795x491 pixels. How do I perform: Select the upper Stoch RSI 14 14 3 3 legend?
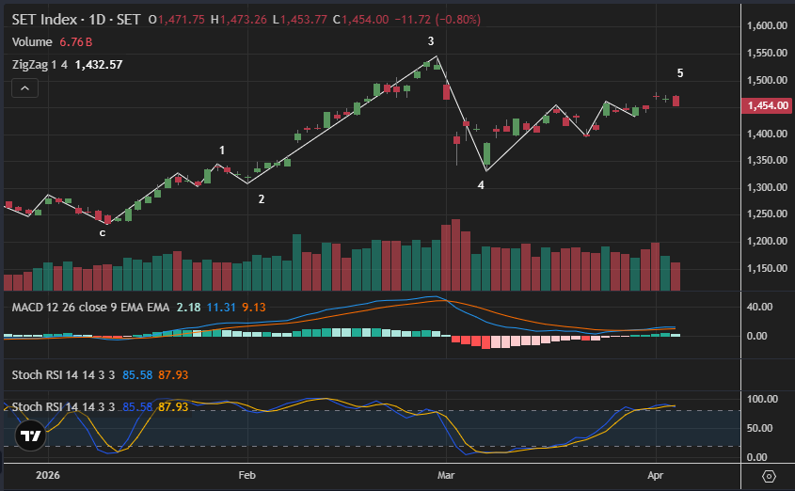63,375
